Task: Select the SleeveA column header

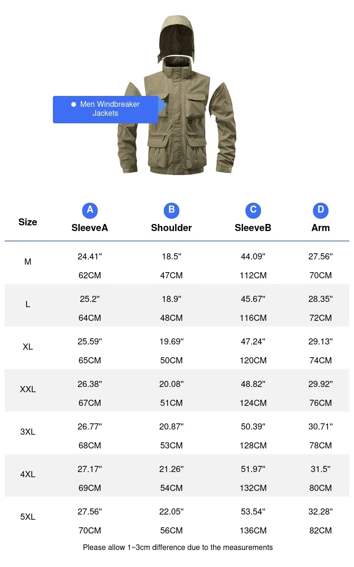Action: (x=90, y=228)
